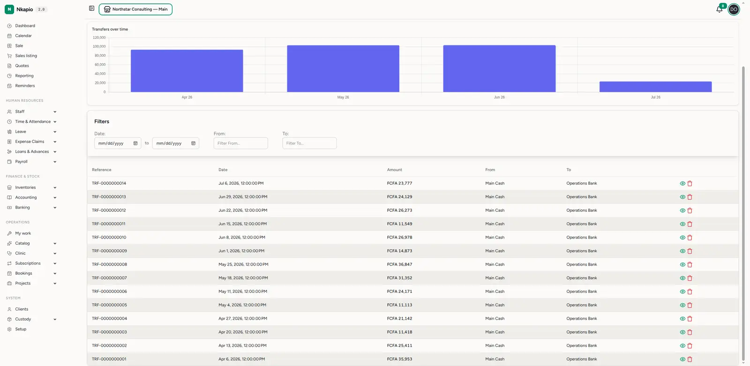Open My work page

point(23,233)
